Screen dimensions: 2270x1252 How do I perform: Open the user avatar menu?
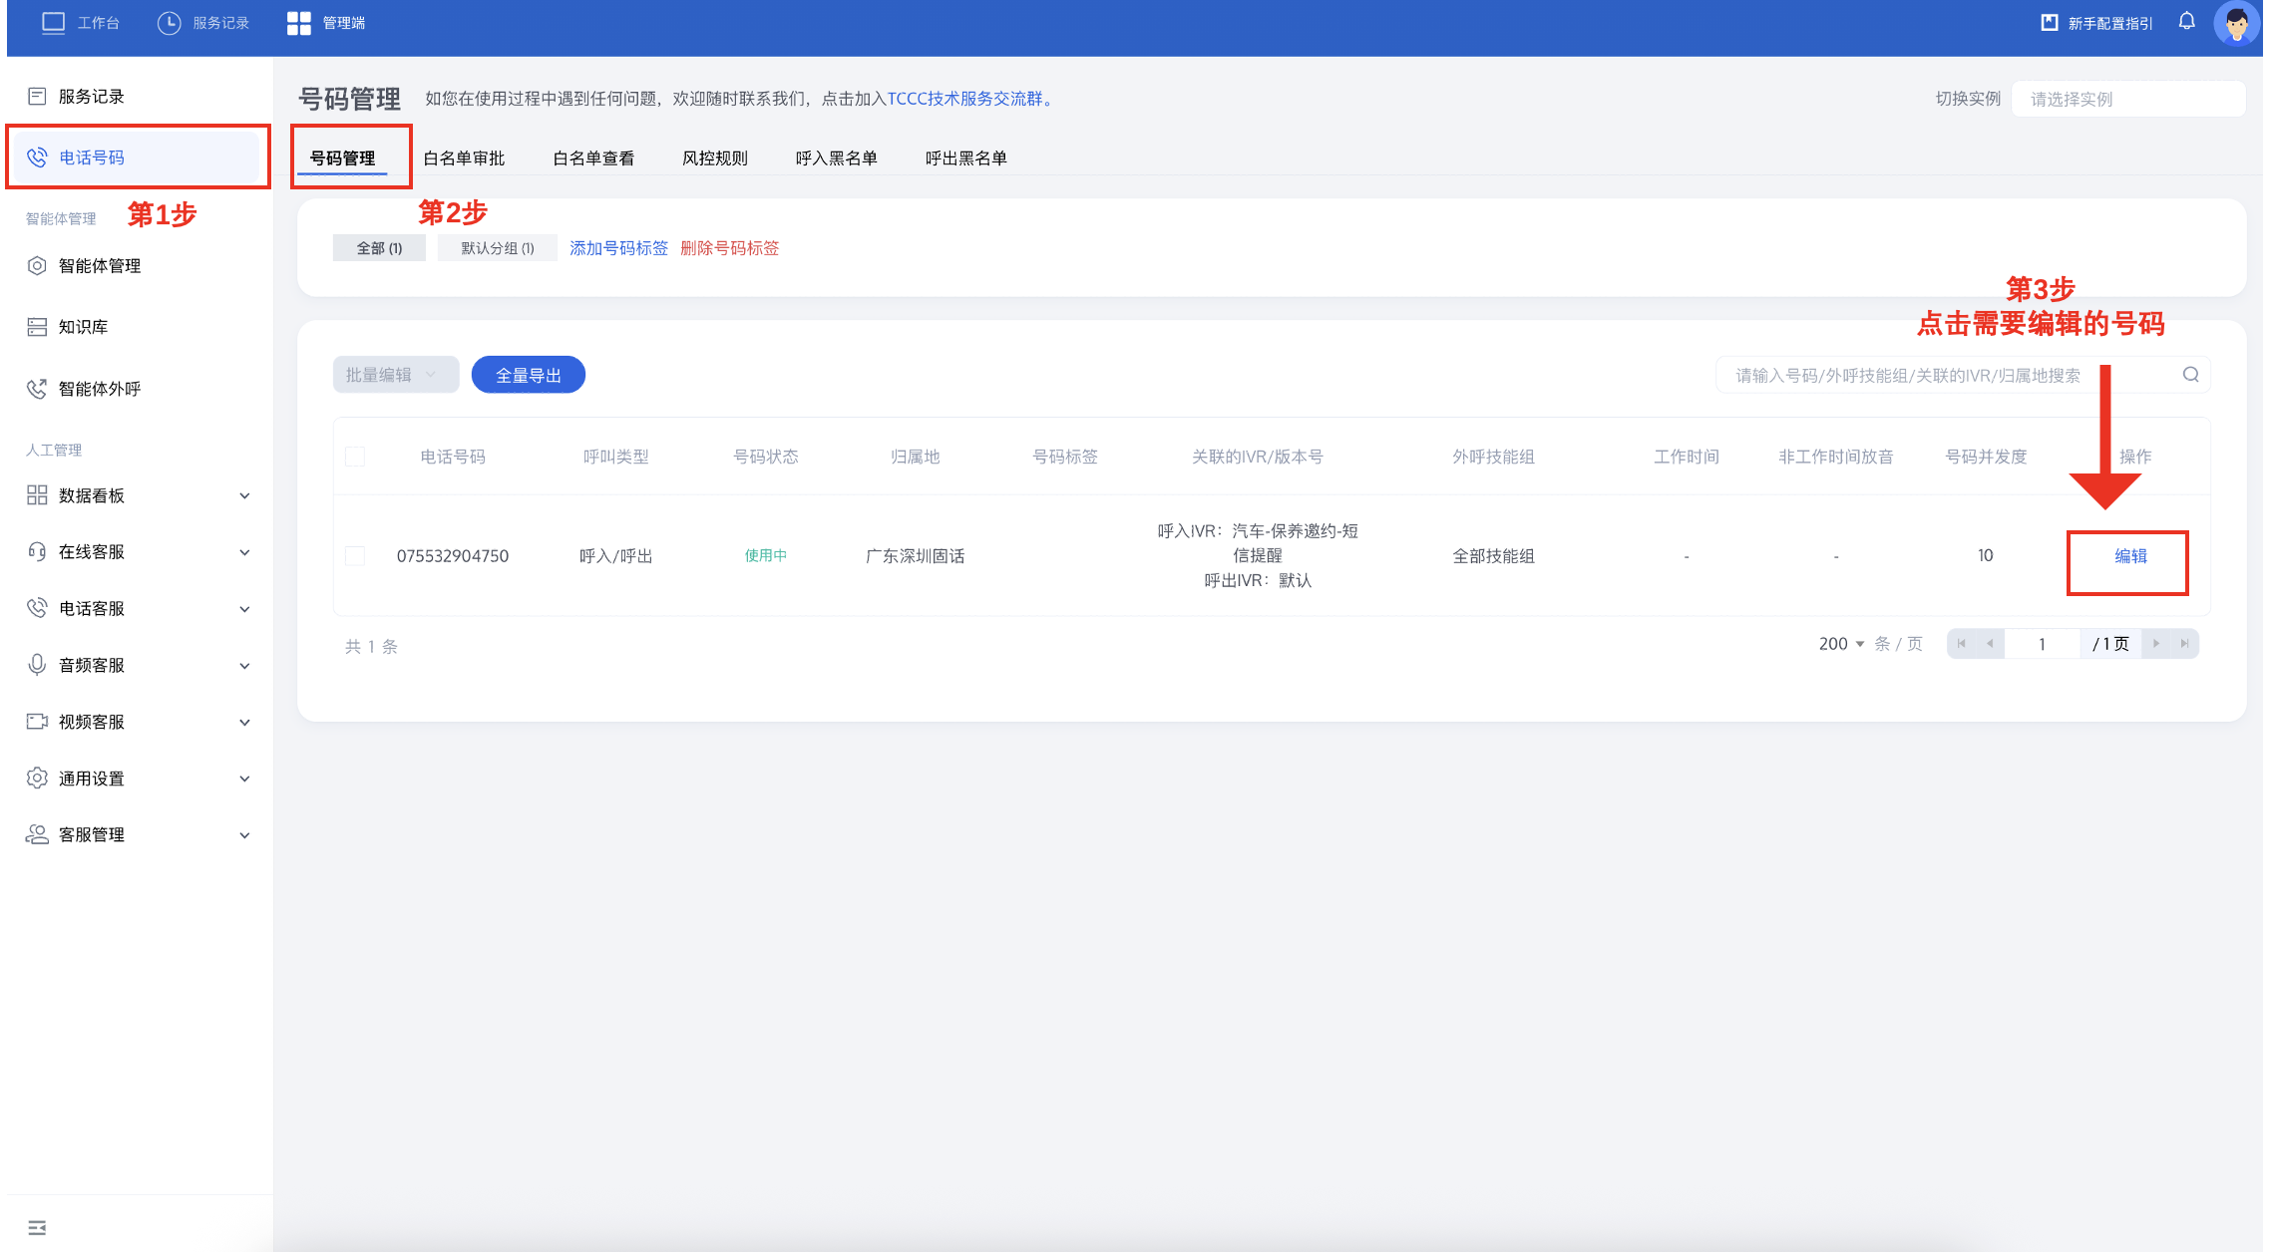click(x=2235, y=23)
